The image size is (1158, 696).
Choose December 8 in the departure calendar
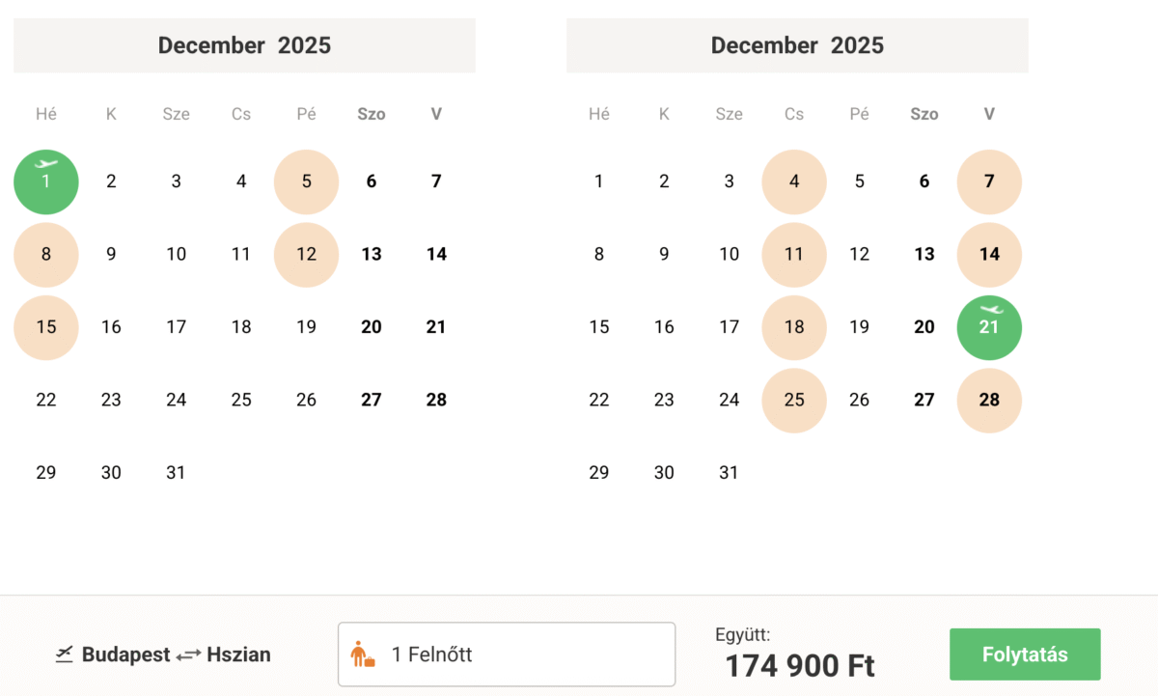(x=46, y=255)
